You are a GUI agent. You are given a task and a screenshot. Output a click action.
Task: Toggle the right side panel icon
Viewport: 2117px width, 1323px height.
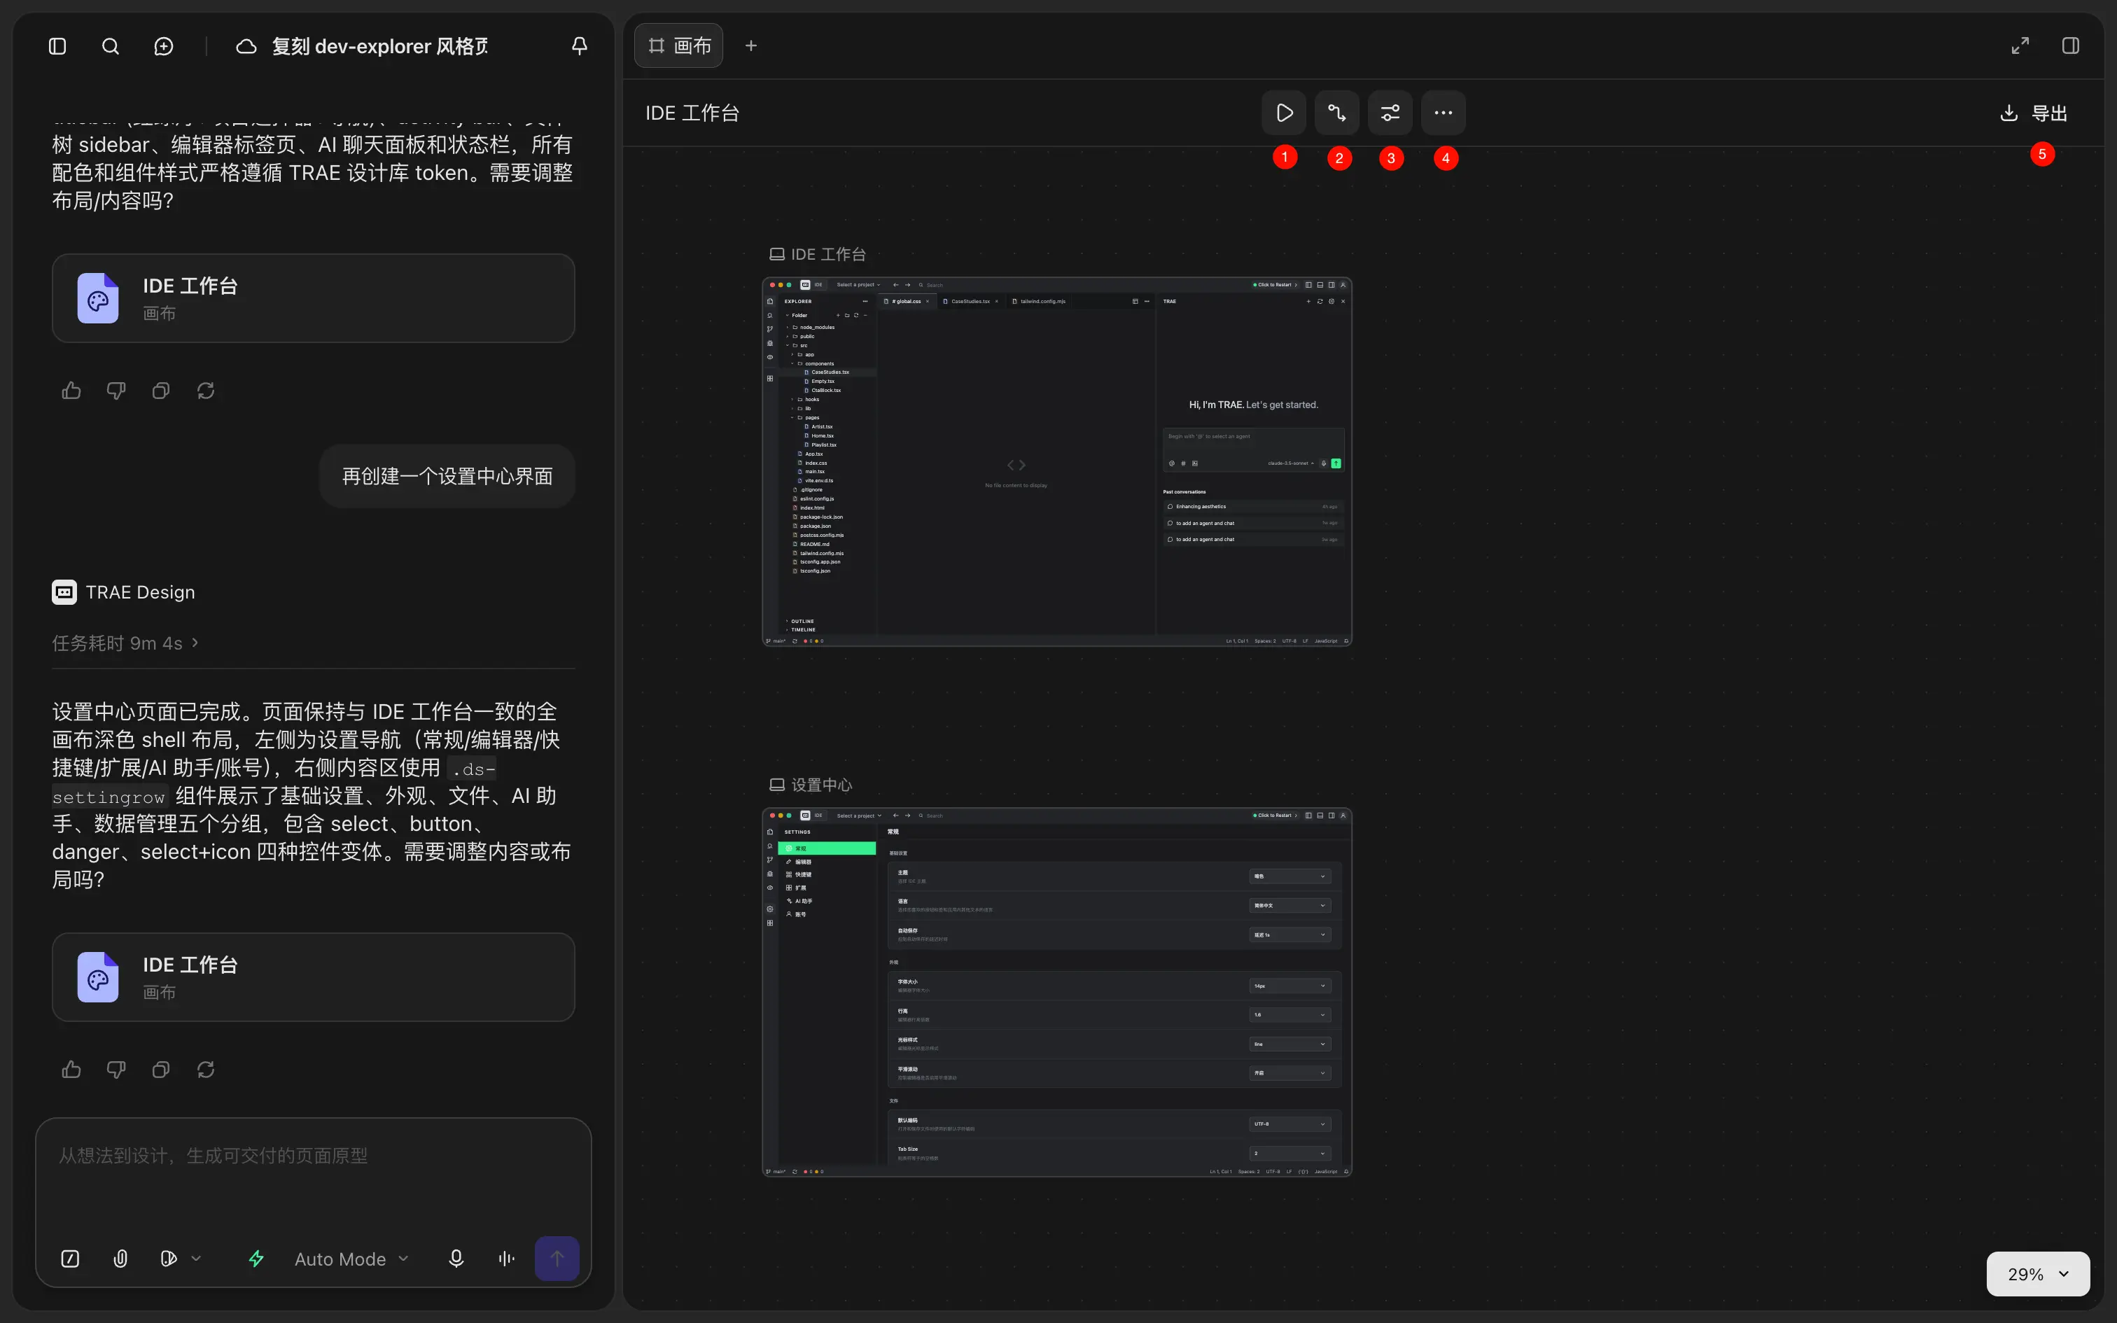pyautogui.click(x=2071, y=45)
